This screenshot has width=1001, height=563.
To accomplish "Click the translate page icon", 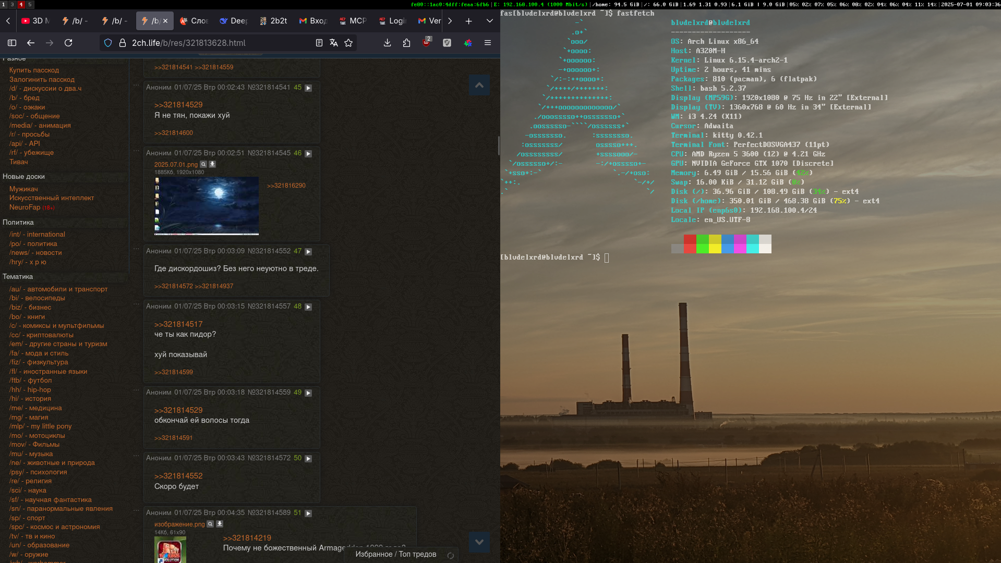I will [334, 43].
